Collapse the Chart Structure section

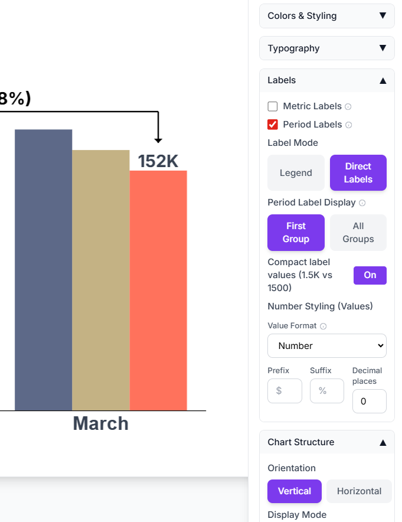327,442
